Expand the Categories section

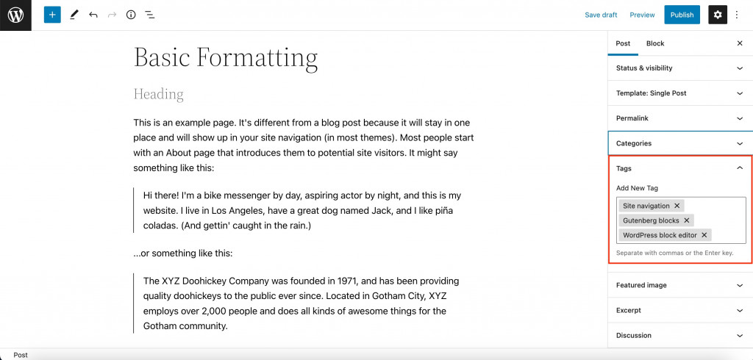click(680, 143)
